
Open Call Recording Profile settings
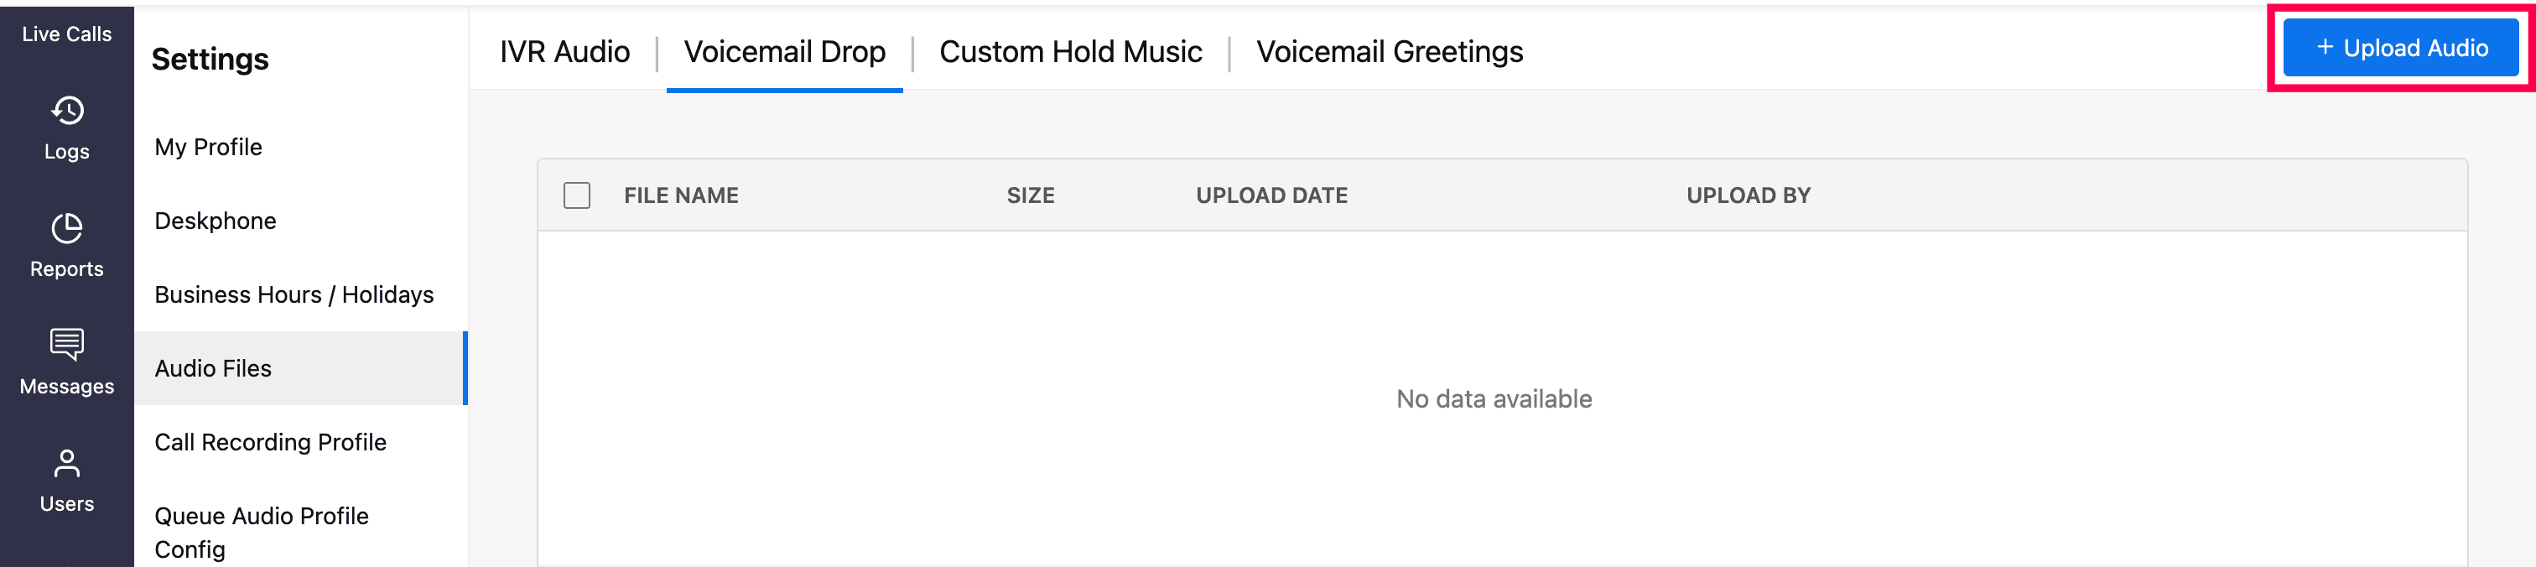tap(271, 442)
